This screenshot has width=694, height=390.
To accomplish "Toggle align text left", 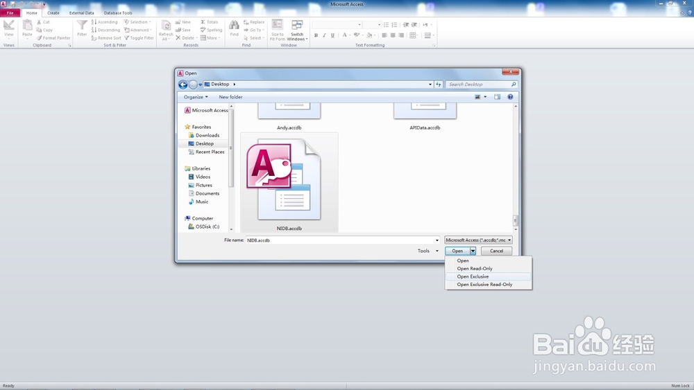I will 384,35.
